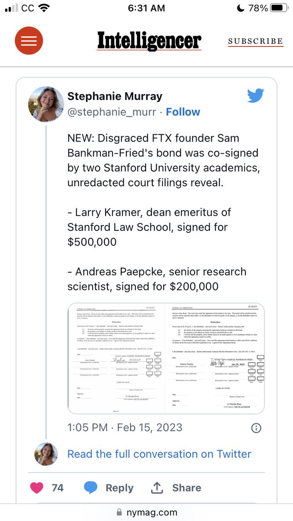293x521 pixels.
Task: Toggle following Stephanie Murray via Follow
Action: point(183,112)
